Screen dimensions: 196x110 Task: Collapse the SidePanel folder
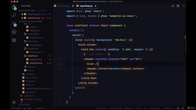point(33,56)
